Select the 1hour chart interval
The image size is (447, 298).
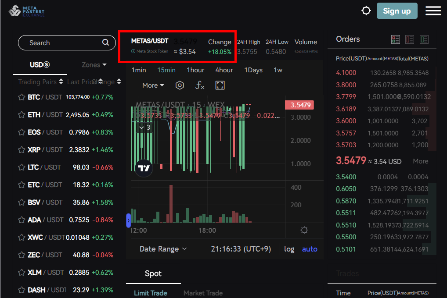click(195, 70)
